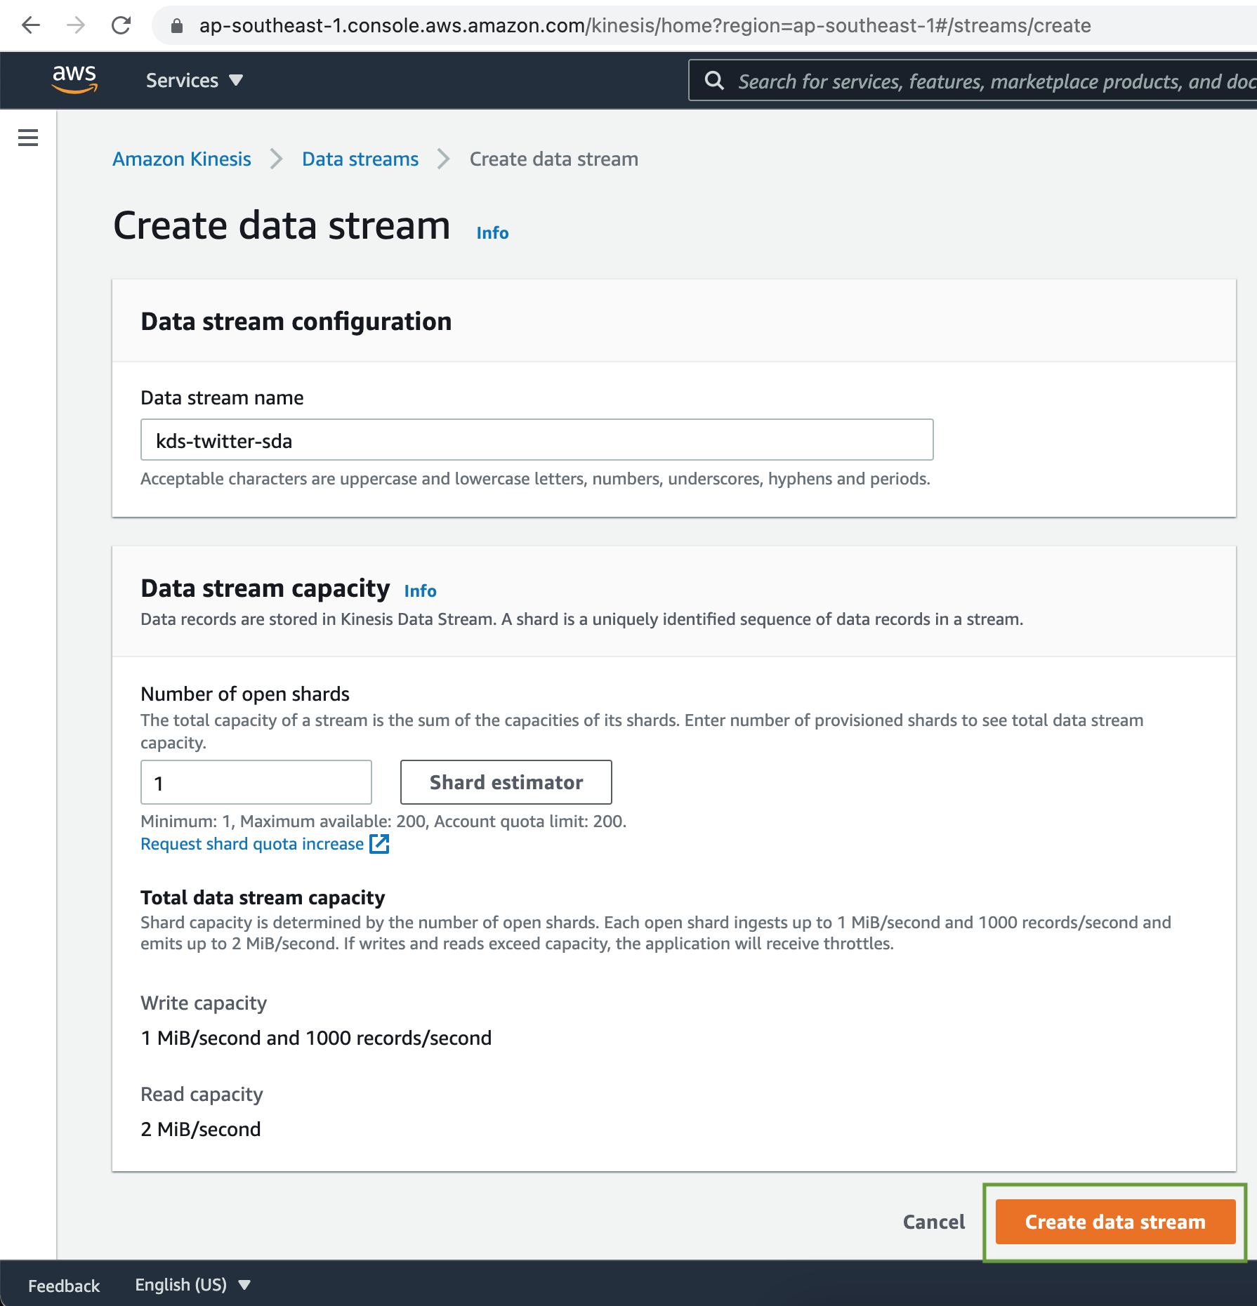Image resolution: width=1257 pixels, height=1306 pixels.
Task: Click the Write capacity value text
Action: point(316,1038)
